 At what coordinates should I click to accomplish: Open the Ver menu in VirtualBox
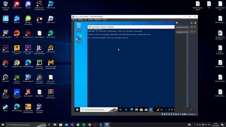pyautogui.click(x=85, y=20)
